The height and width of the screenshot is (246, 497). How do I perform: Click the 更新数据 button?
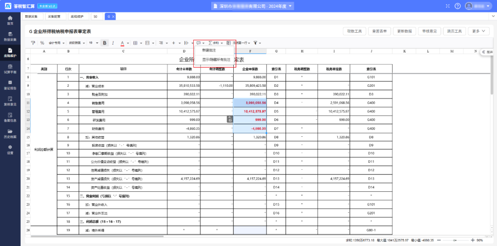pos(405,31)
